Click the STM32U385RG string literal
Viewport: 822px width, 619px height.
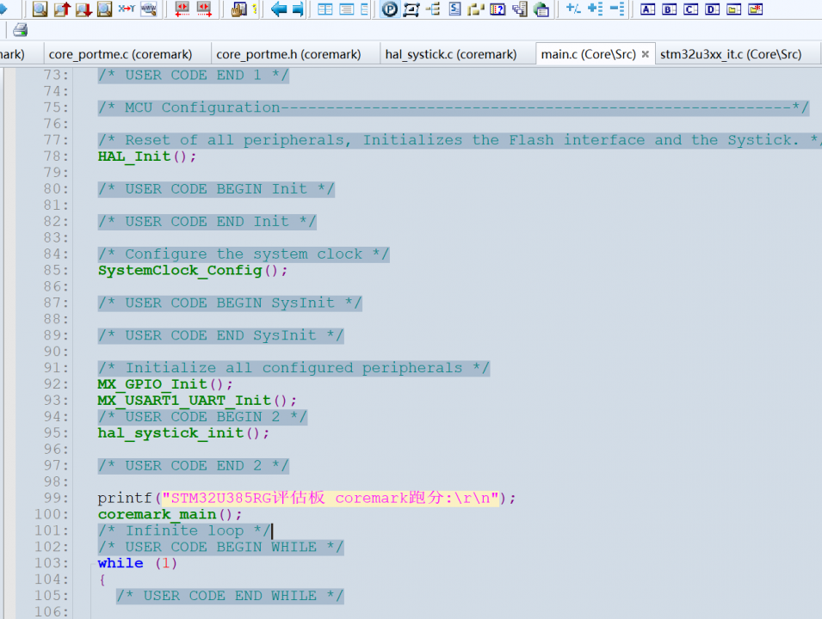331,498
